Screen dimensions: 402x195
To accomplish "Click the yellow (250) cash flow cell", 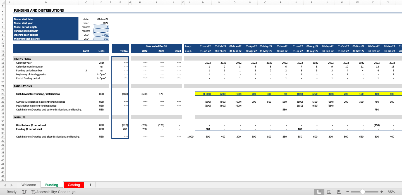I will tap(311, 94).
